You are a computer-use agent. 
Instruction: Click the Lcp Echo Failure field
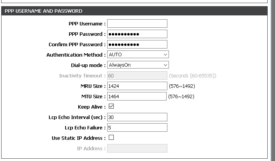coord(137,127)
